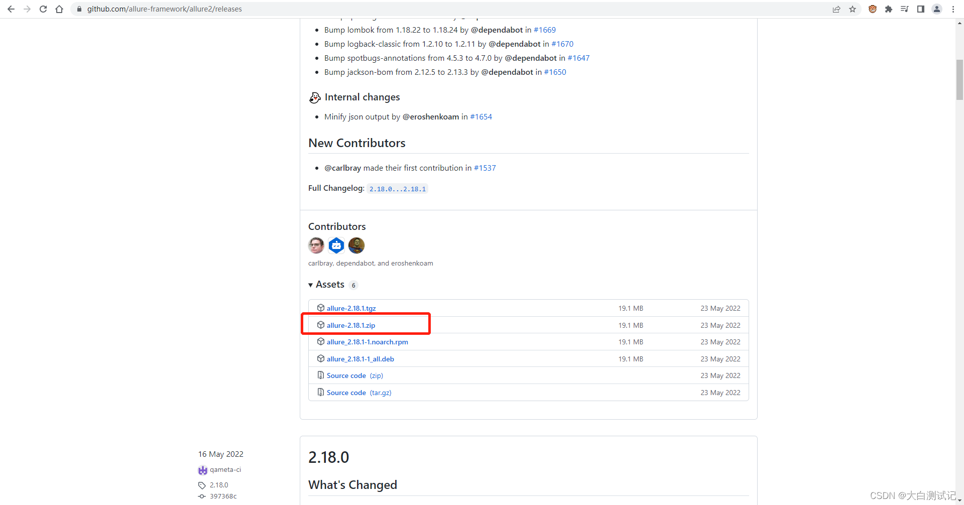Bookmark this page with the star icon
Image resolution: width=964 pixels, height=505 pixels.
[853, 9]
